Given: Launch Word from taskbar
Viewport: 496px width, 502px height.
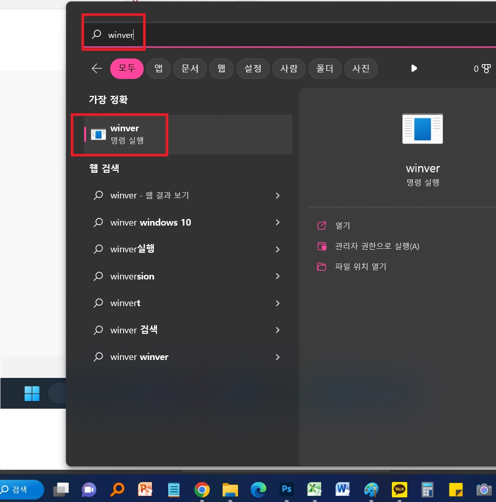Looking at the screenshot, I should point(343,490).
